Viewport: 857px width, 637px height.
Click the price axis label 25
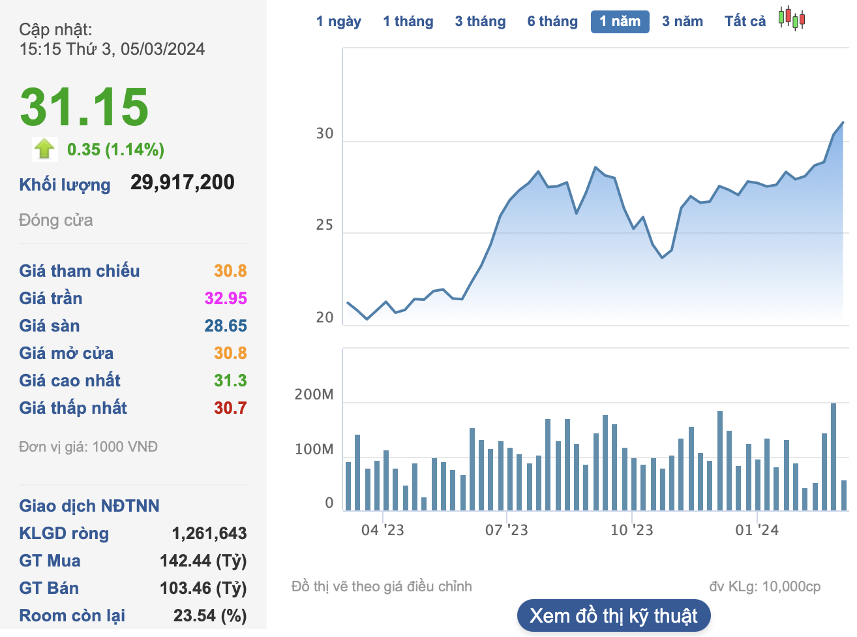[325, 225]
